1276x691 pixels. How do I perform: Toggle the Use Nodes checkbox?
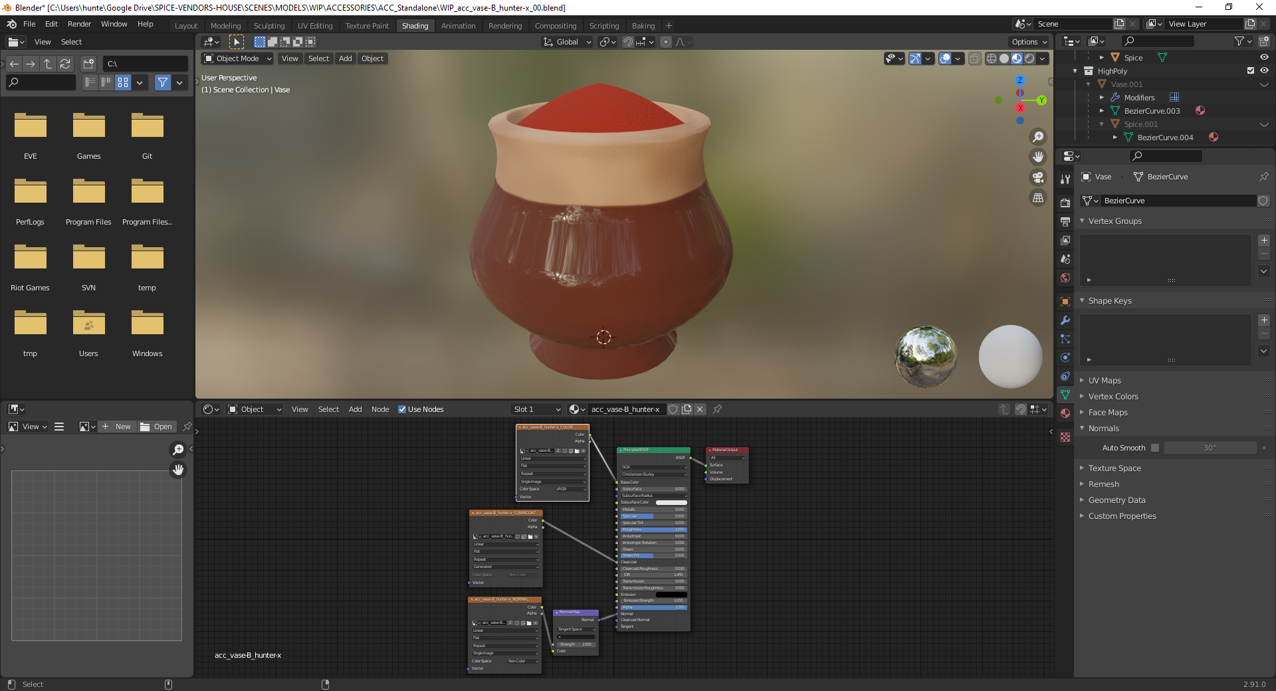pos(402,409)
